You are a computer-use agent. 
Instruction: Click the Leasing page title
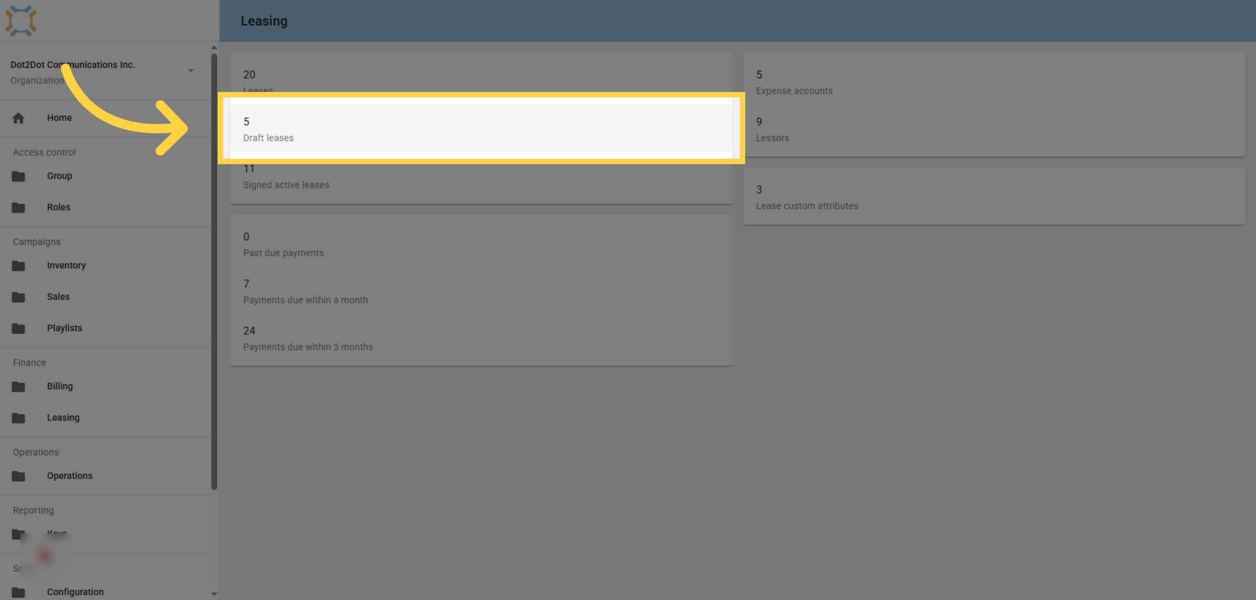[x=264, y=21]
